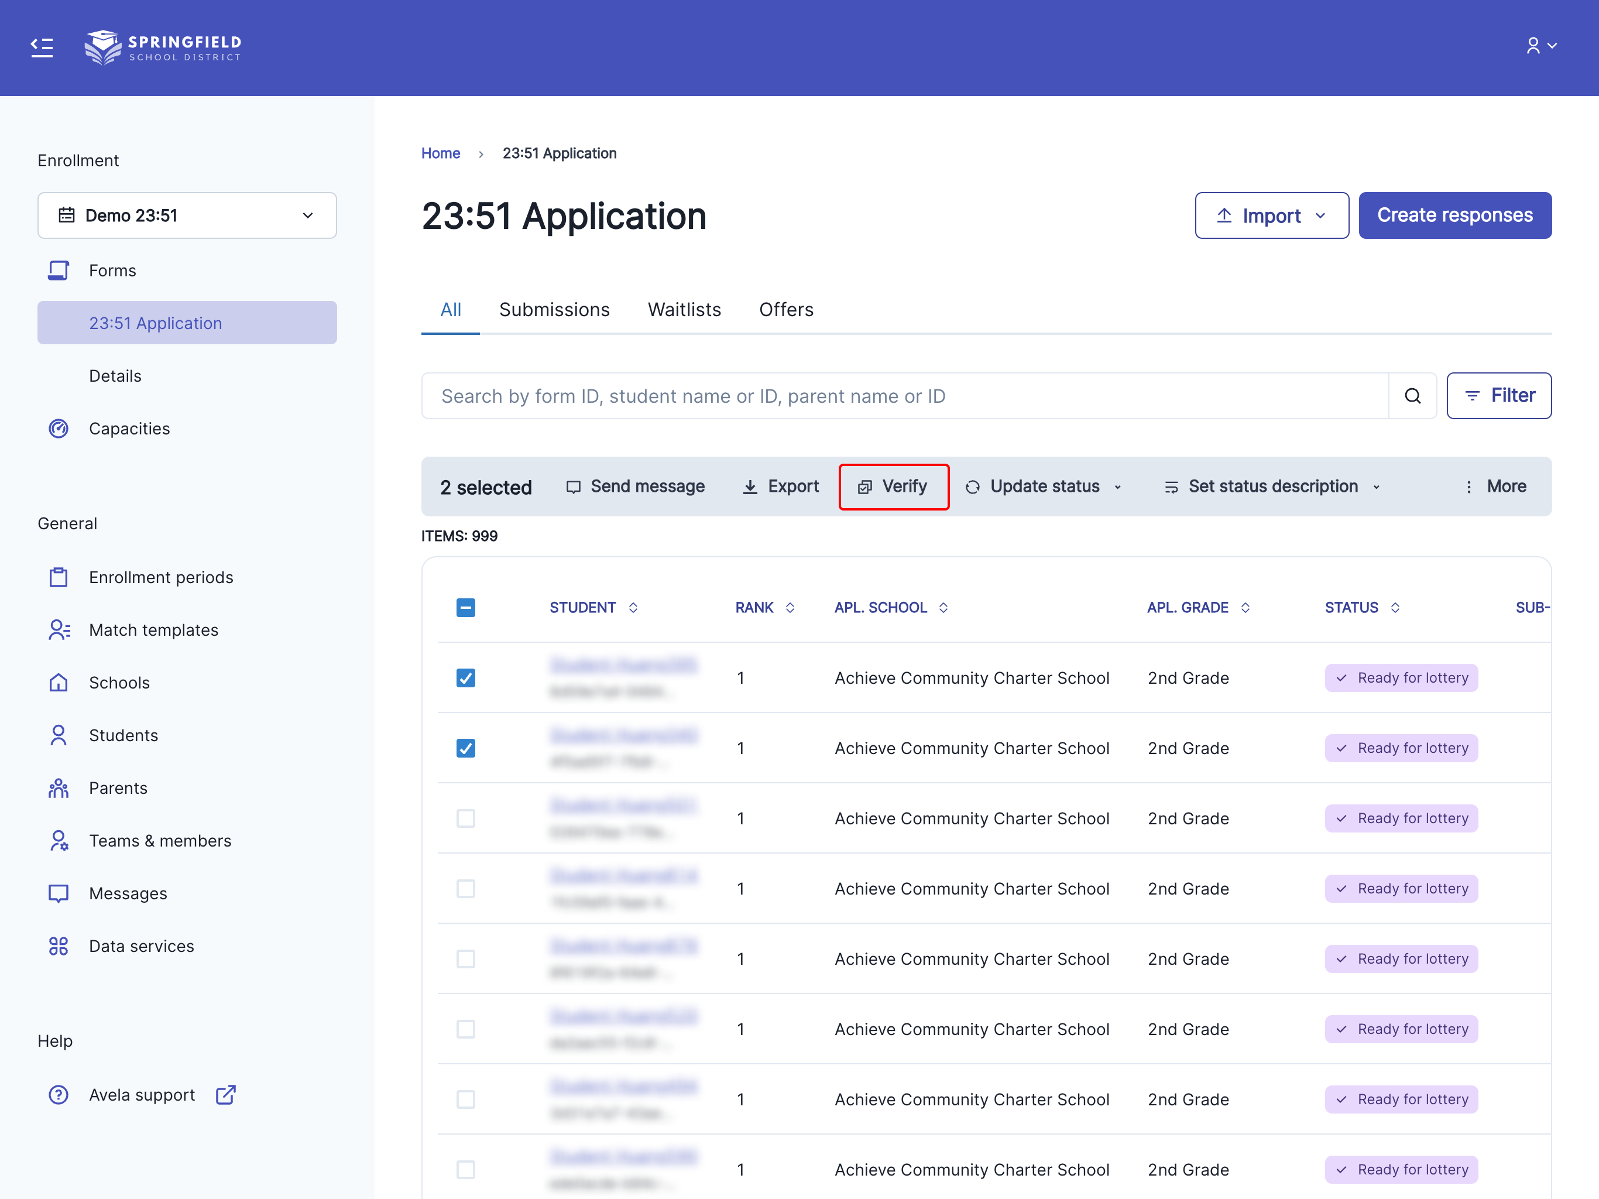Switch to the Offers tab

pyautogui.click(x=786, y=310)
